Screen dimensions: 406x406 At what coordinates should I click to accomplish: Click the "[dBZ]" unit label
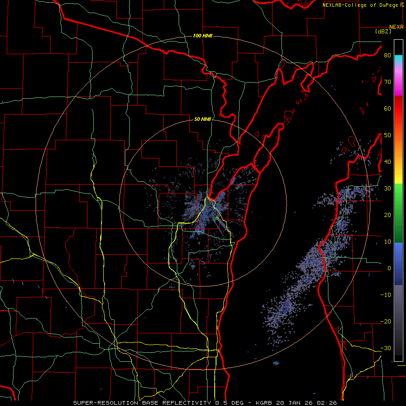pos(383,31)
